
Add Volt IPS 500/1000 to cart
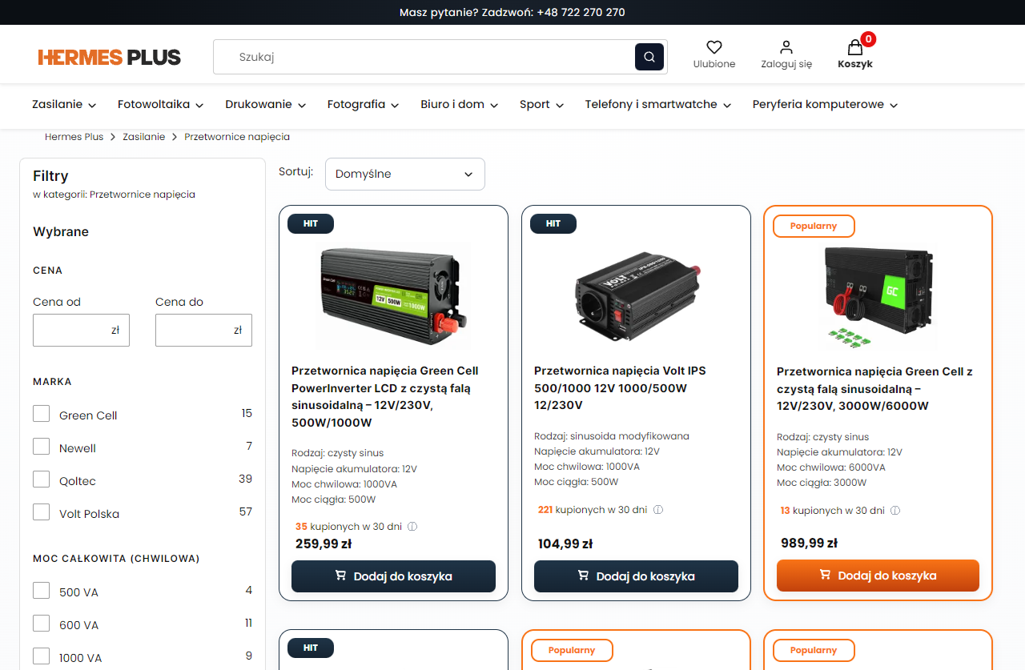coord(636,576)
